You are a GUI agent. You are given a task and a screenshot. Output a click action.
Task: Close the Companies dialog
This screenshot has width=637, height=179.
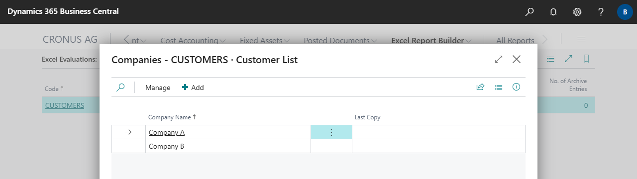pos(517,59)
